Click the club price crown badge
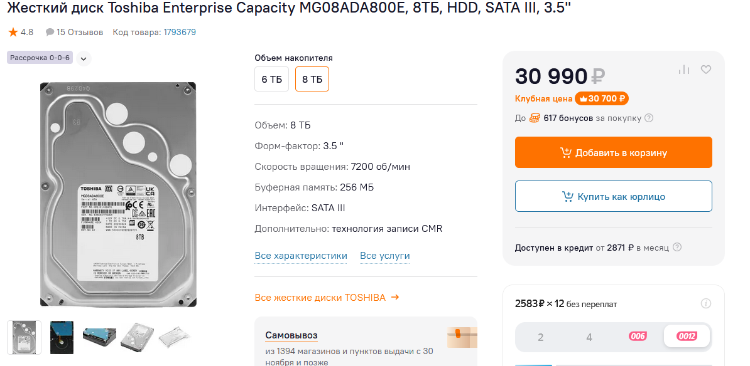Image resolution: width=750 pixels, height=366 pixels. pyautogui.click(x=601, y=98)
